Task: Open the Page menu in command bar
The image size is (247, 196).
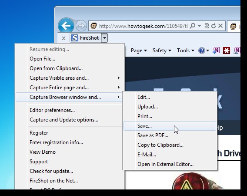Action: pyautogui.click(x=139, y=51)
